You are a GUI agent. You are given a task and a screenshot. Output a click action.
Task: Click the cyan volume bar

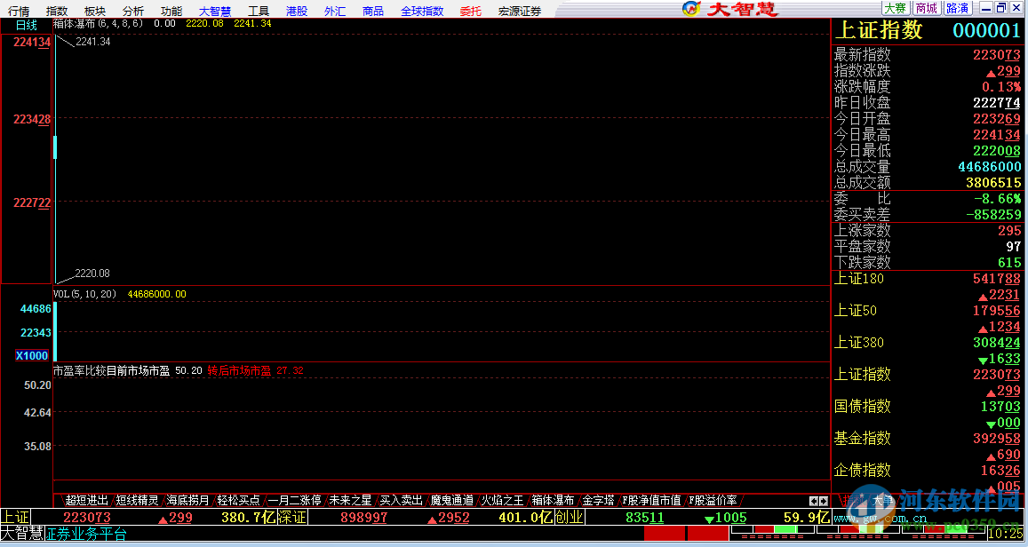pyautogui.click(x=55, y=331)
